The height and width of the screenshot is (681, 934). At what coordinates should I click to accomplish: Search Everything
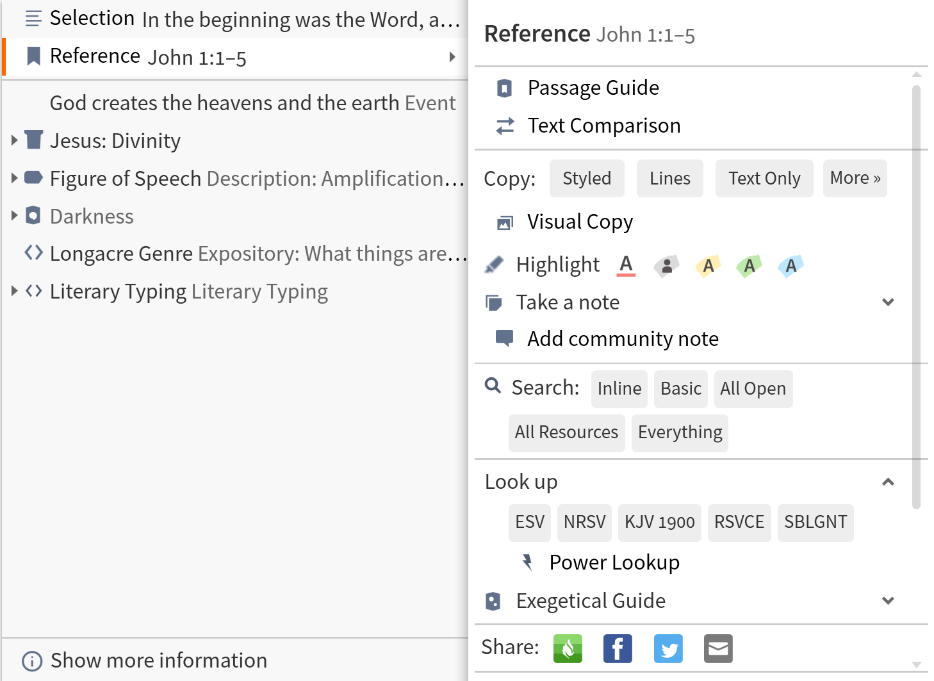tap(680, 433)
